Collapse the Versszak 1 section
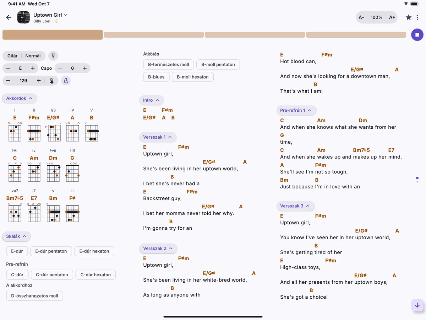Image resolution: width=426 pixels, height=320 pixels. pyautogui.click(x=158, y=137)
